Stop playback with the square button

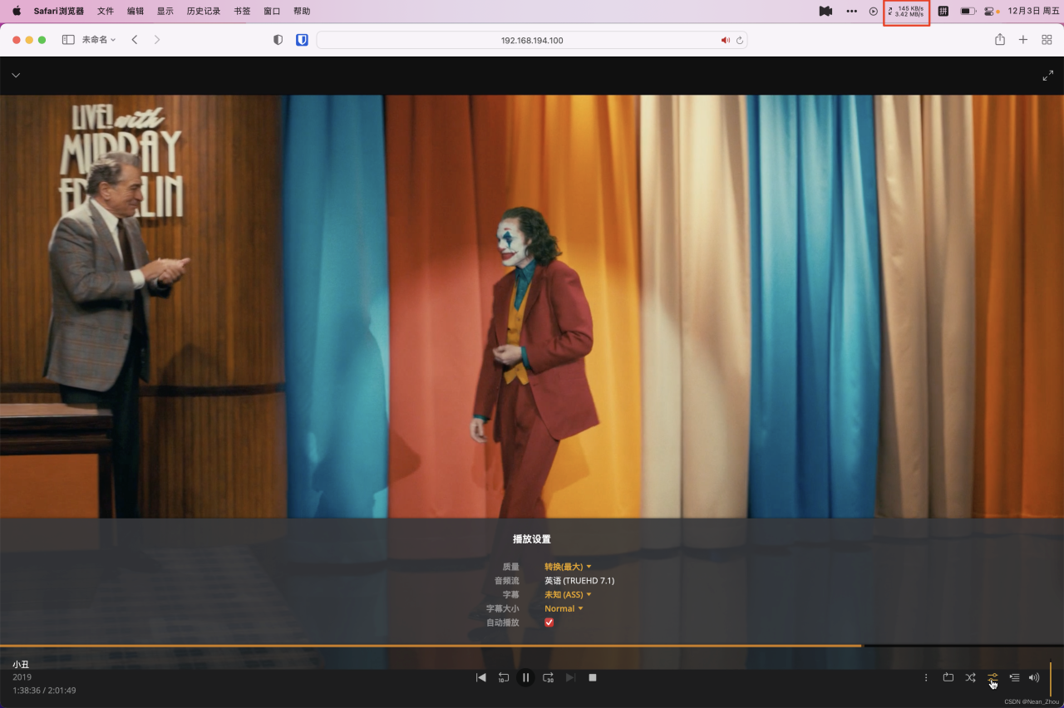[x=593, y=677]
